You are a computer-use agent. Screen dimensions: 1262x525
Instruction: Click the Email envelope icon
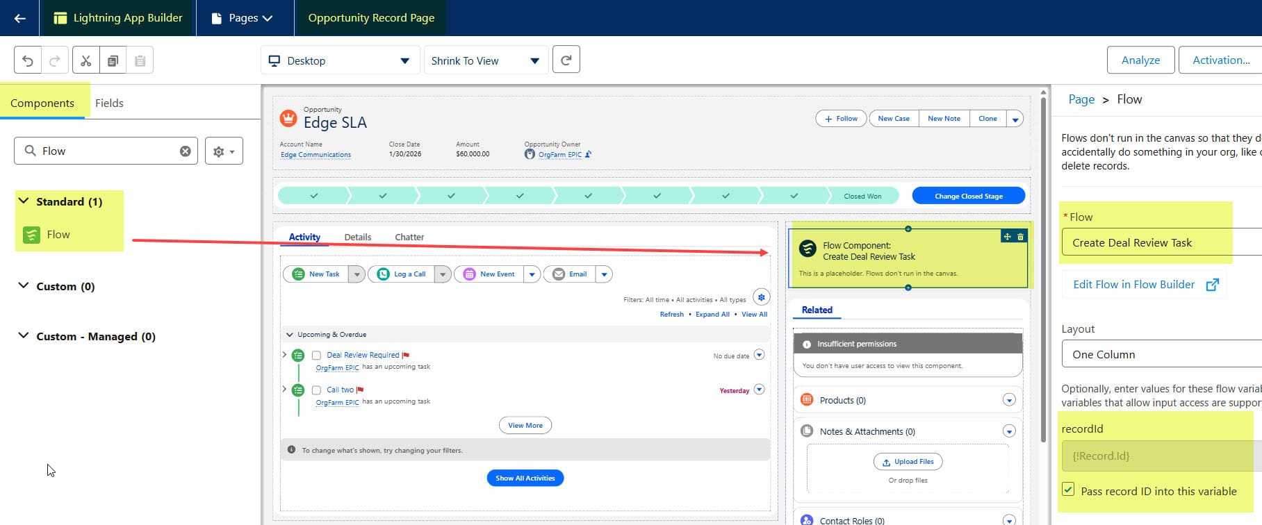tap(559, 274)
